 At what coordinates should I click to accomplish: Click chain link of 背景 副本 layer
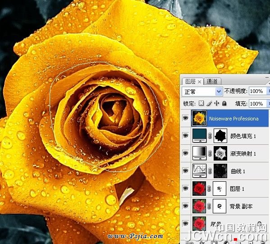click(209, 206)
